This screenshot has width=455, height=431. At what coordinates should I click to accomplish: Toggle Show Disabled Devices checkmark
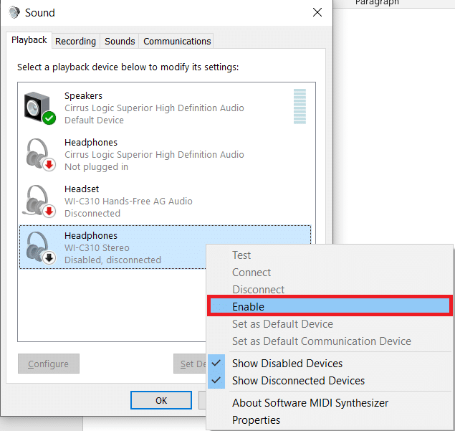tap(217, 364)
